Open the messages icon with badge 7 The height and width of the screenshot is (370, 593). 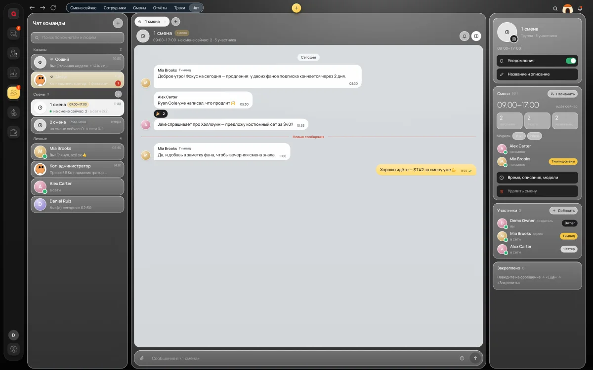coord(14,34)
